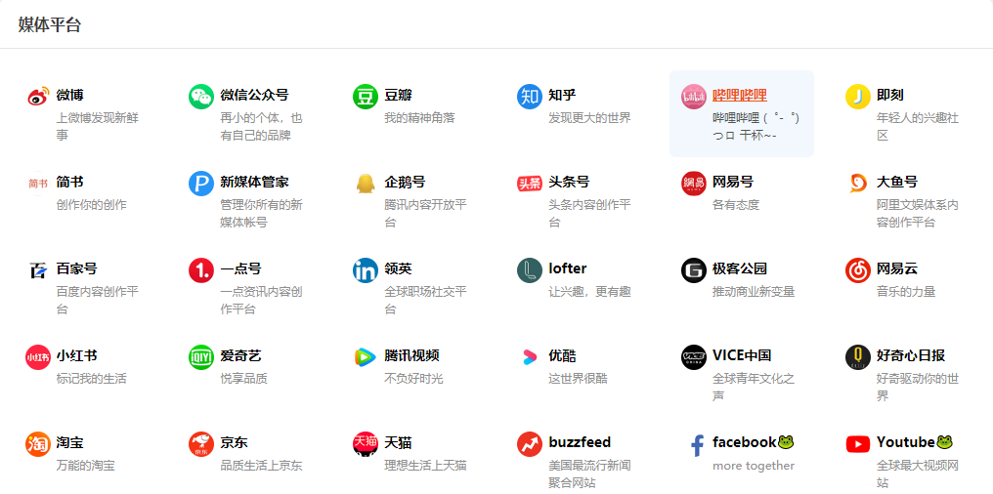The height and width of the screenshot is (494, 993).
Task: Click the 一点号 title link
Action: pos(240,268)
